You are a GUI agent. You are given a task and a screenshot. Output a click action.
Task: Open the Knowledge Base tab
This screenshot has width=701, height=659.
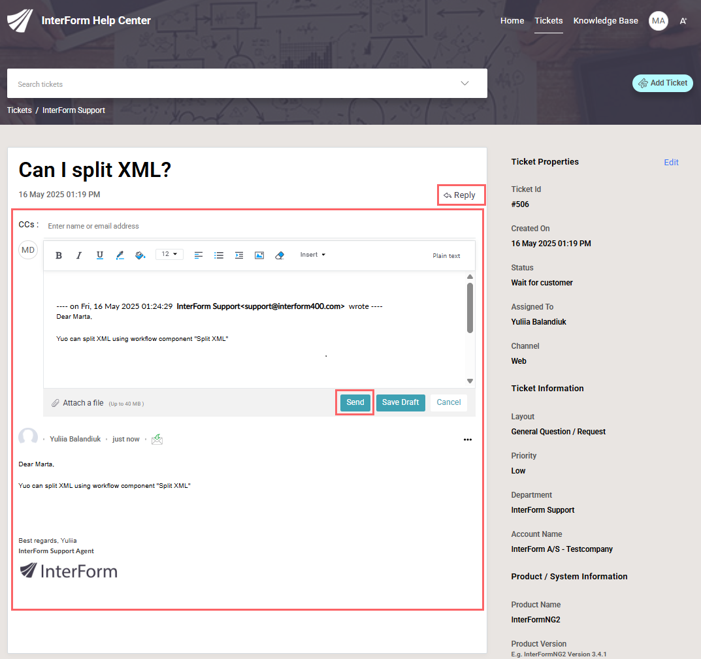pyautogui.click(x=606, y=20)
